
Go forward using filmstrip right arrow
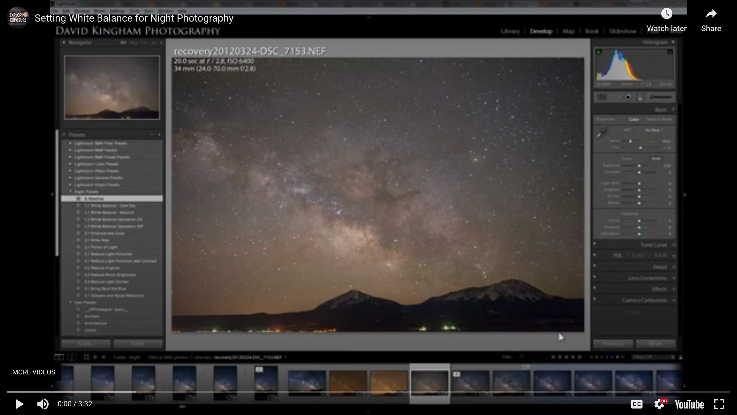[x=103, y=357]
